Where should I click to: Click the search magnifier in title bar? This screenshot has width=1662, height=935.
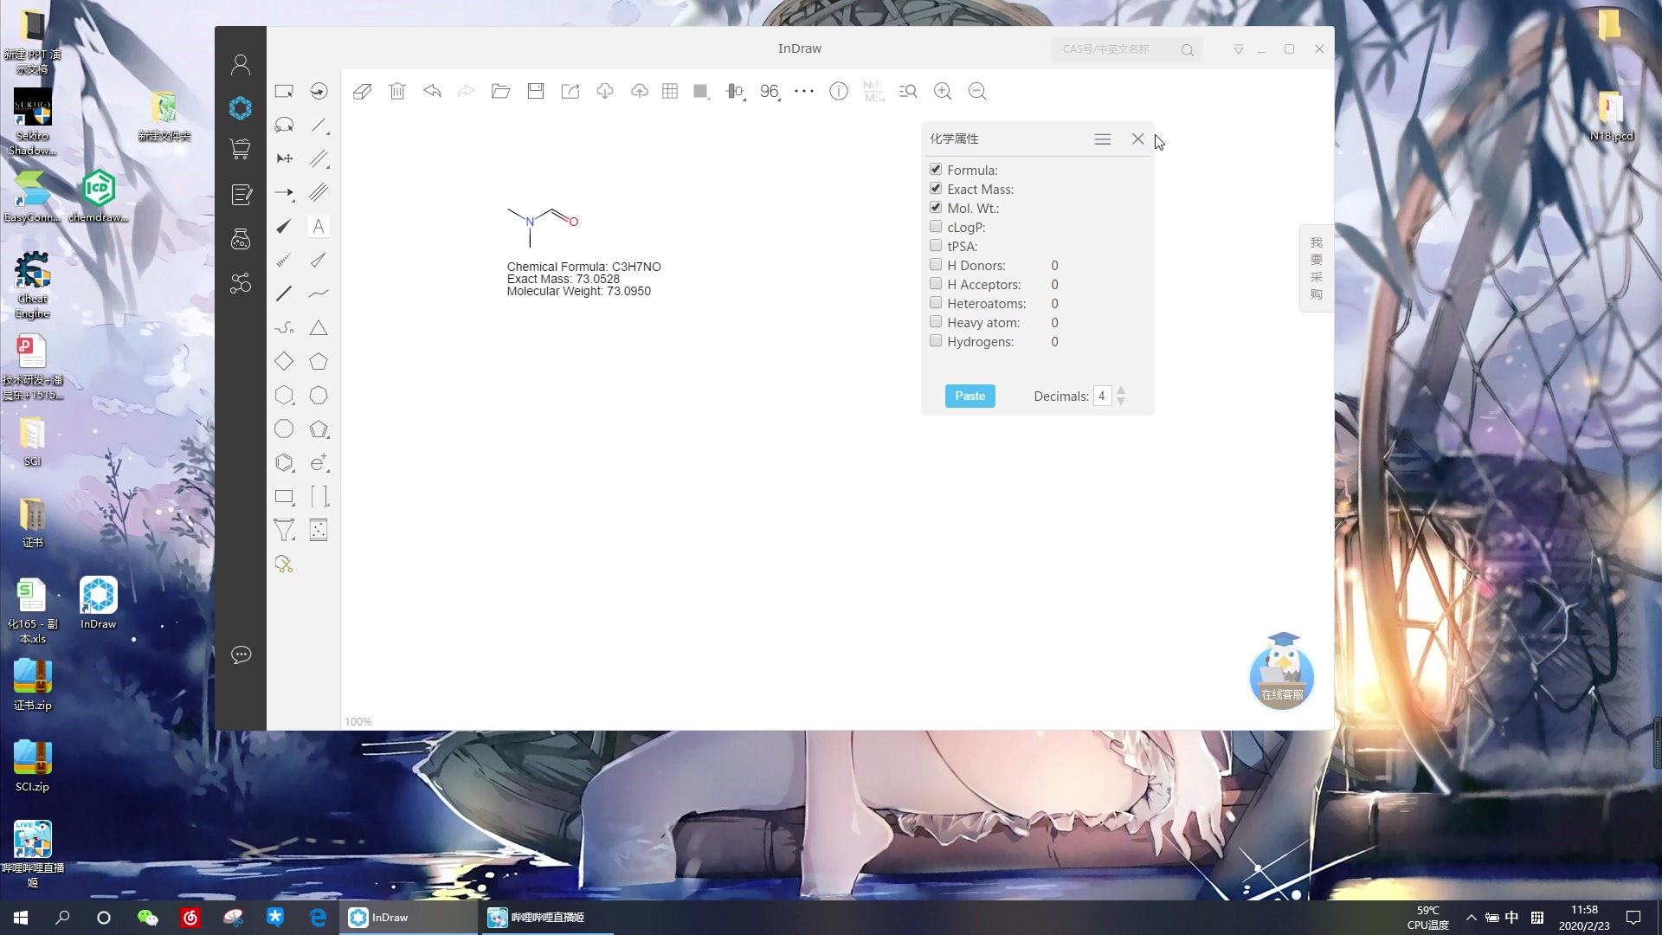pyautogui.click(x=1187, y=50)
